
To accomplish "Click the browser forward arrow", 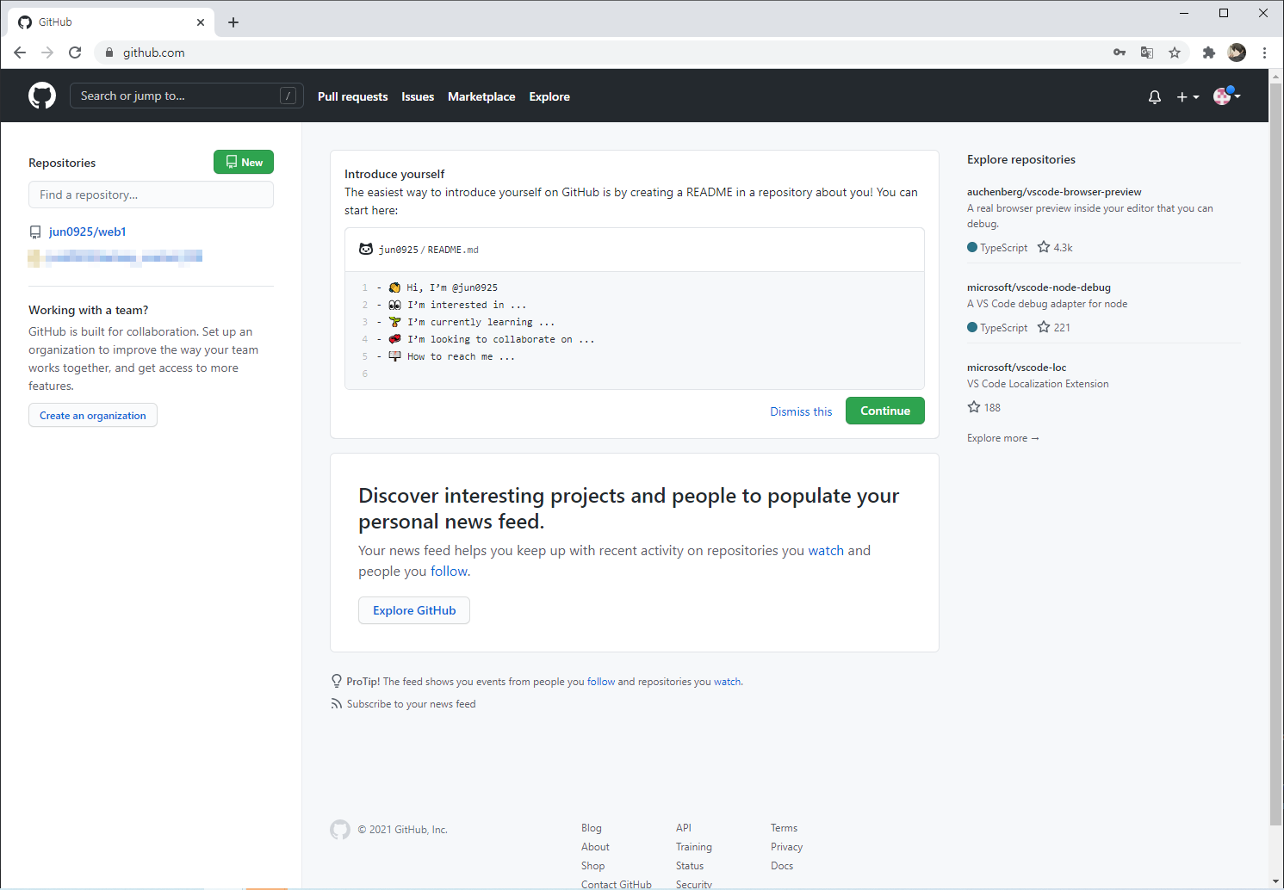I will pos(47,53).
